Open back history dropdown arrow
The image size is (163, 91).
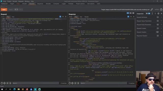pos(18,10)
